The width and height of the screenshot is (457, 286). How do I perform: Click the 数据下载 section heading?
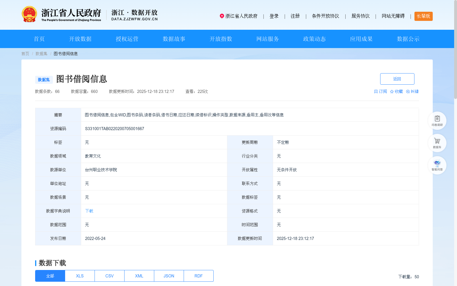coord(52,263)
